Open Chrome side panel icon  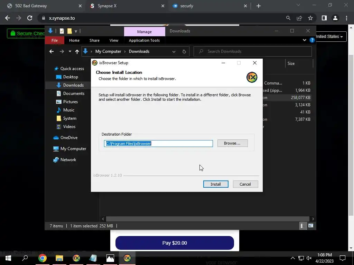324,18
